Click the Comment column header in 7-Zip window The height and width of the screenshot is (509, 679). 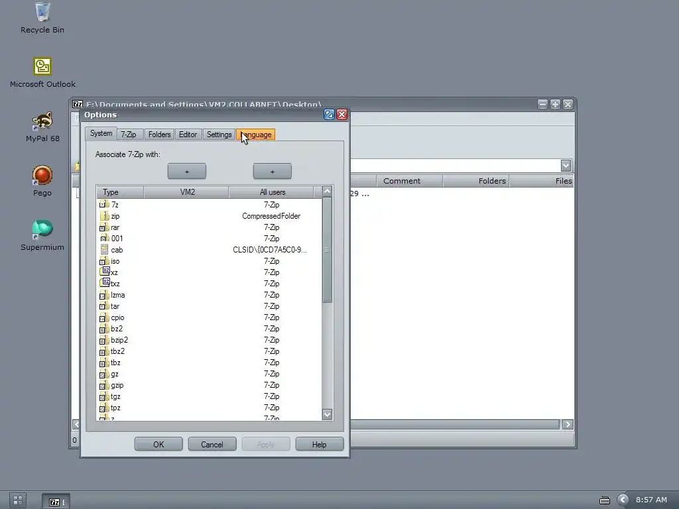coord(409,181)
